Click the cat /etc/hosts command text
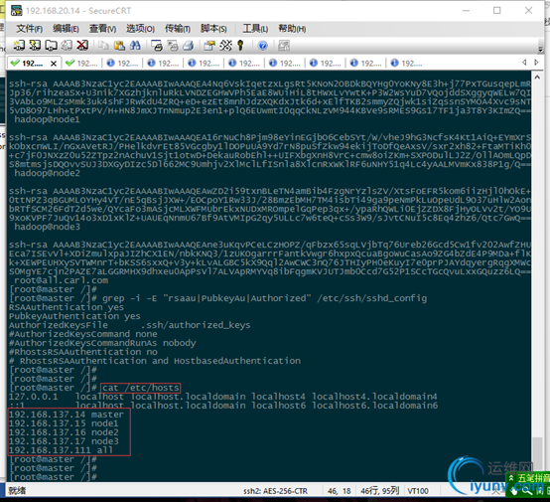This screenshot has height=502, width=550. pyautogui.click(x=141, y=388)
